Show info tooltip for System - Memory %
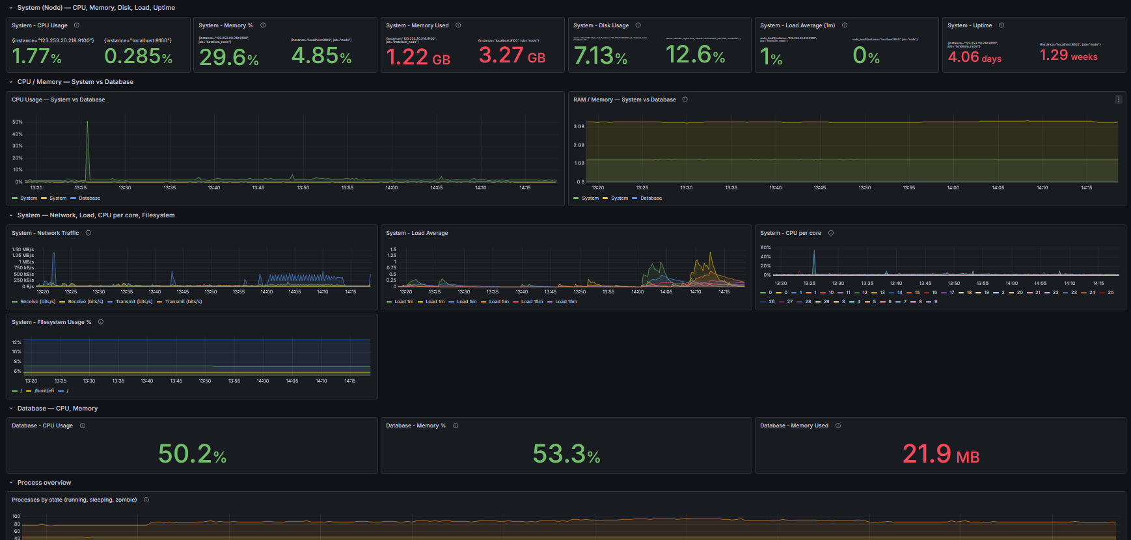1131x540 pixels. (263, 25)
